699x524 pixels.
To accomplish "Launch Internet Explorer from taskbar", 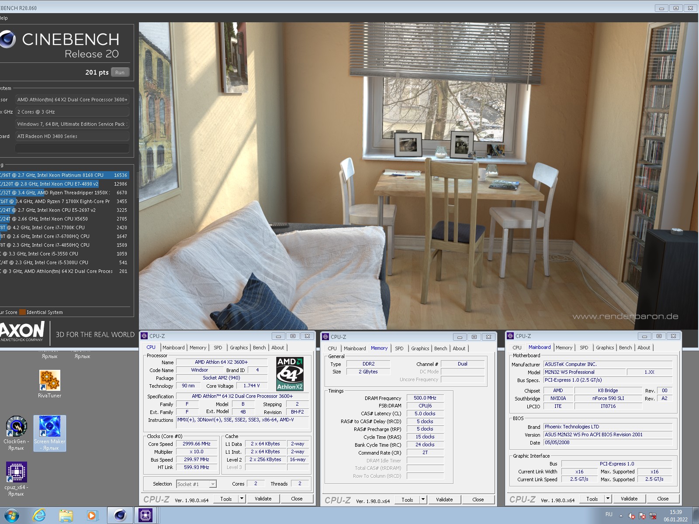I will pos(39,516).
